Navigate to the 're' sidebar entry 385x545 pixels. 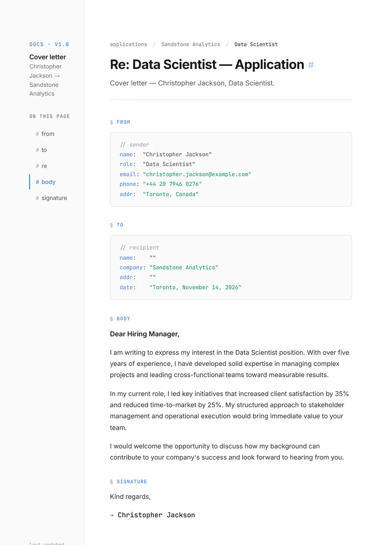pos(44,166)
